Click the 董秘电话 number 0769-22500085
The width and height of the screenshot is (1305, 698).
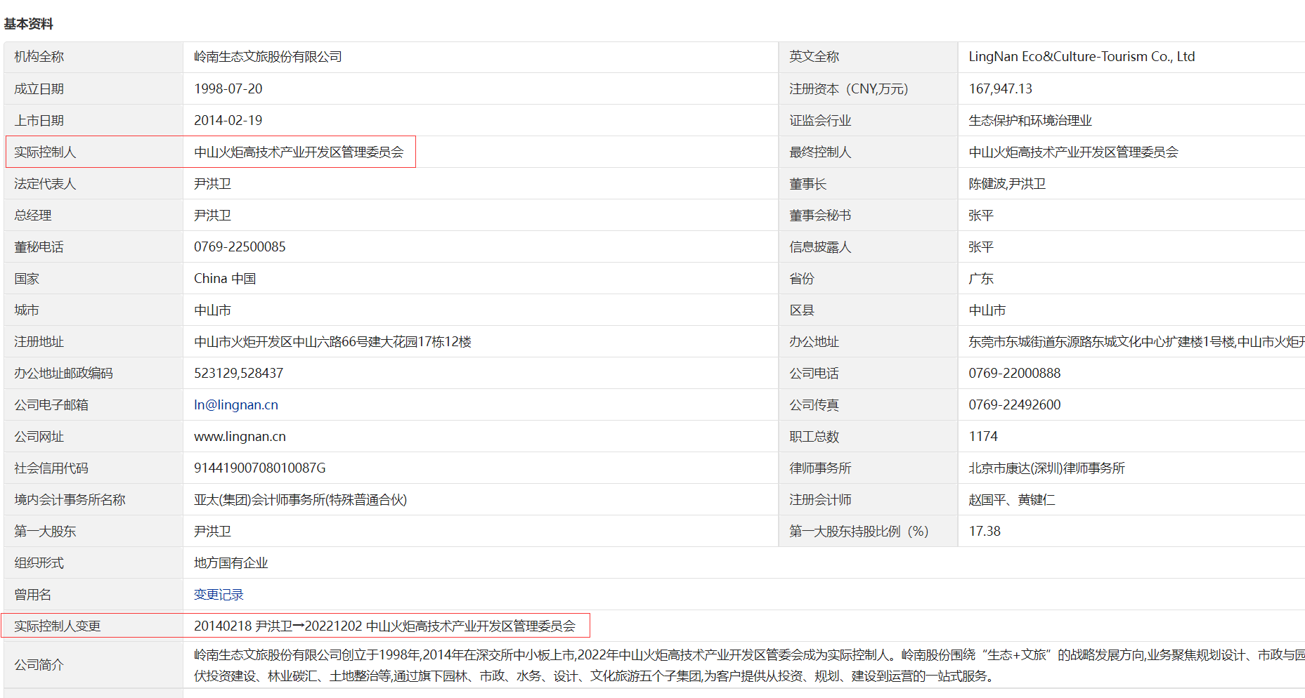pos(240,247)
